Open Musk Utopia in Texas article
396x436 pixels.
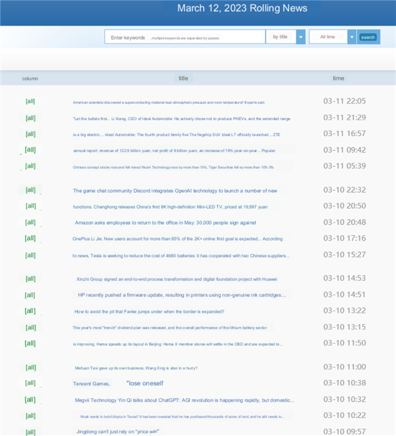pyautogui.click(x=182, y=416)
